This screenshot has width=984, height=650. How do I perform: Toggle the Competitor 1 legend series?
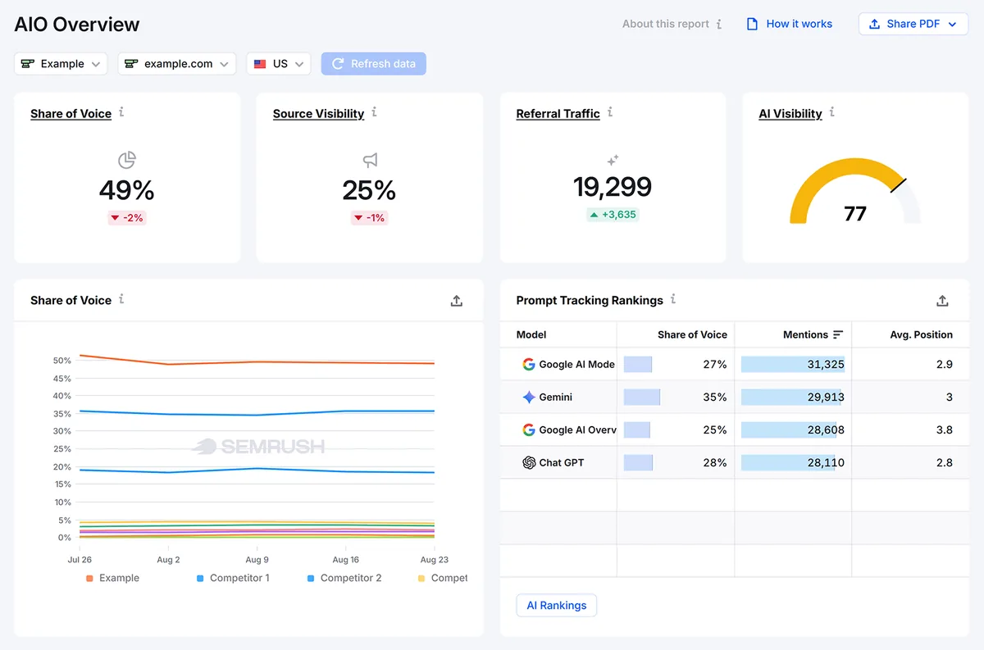[233, 578]
